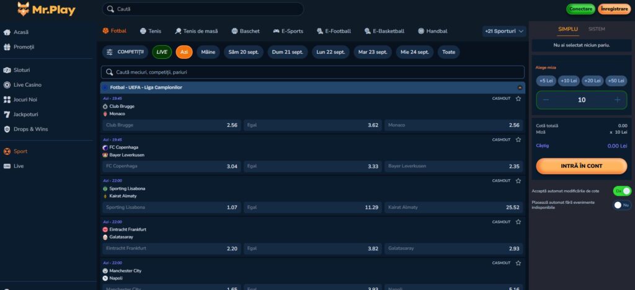The height and width of the screenshot is (290, 635).
Task: Open the Sport ball icon in sidebar
Action: 7,151
